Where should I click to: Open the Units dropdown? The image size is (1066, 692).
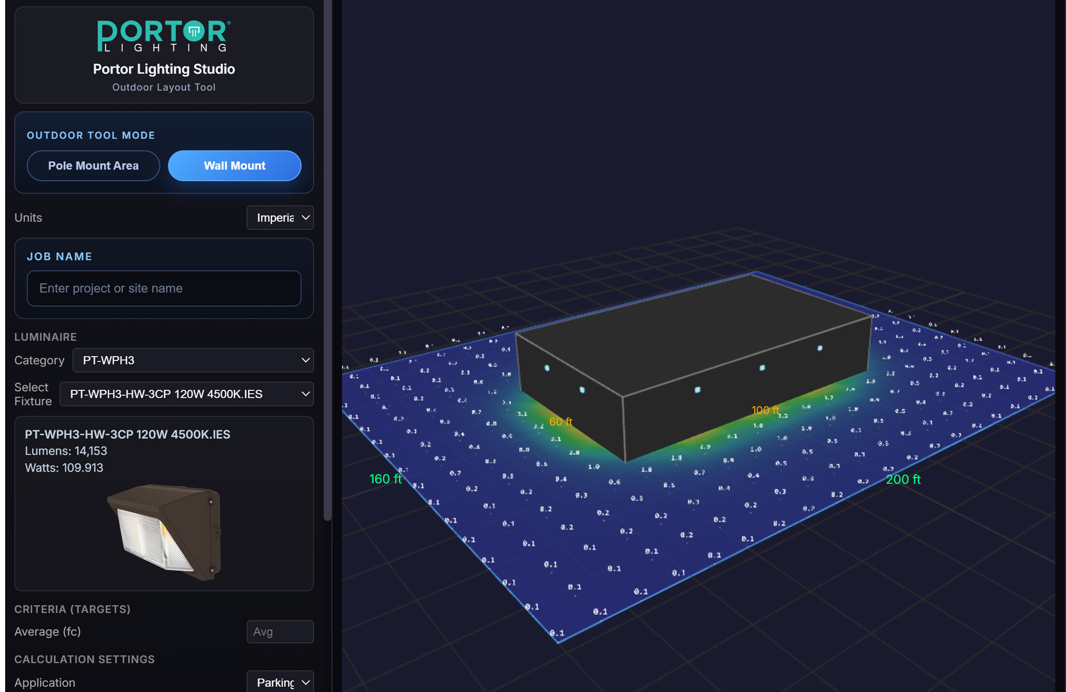tap(280, 218)
